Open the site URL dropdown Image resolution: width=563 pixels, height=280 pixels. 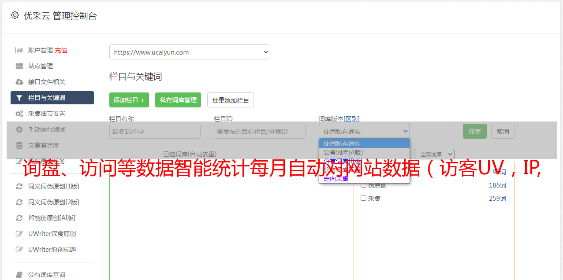click(x=190, y=52)
